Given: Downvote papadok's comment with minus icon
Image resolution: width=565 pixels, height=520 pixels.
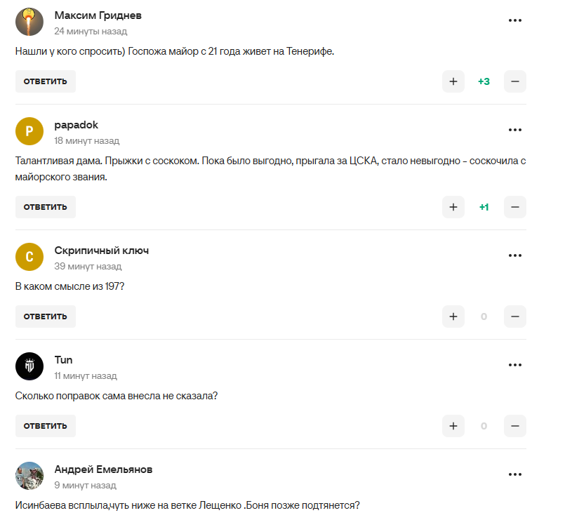Looking at the screenshot, I should pos(514,207).
